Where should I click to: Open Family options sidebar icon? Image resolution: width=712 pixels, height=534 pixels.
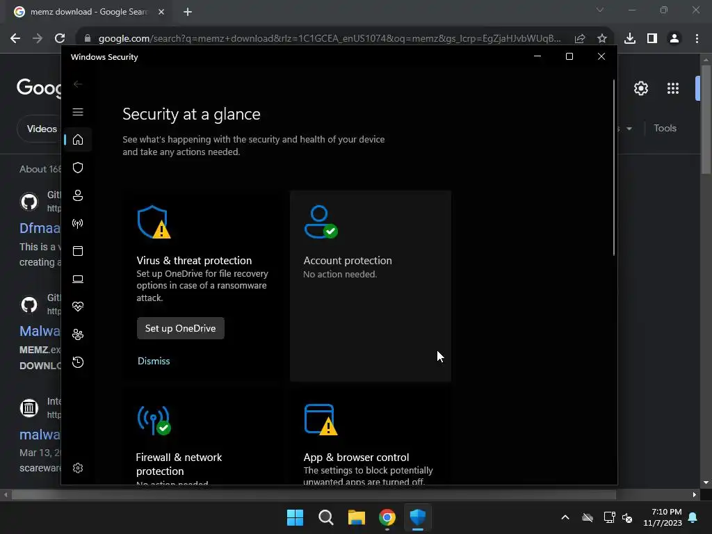point(78,334)
